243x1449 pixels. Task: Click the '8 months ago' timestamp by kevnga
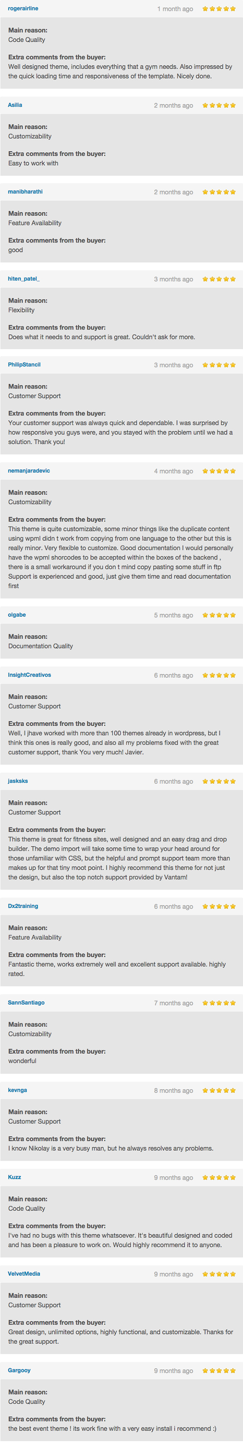point(174,1091)
